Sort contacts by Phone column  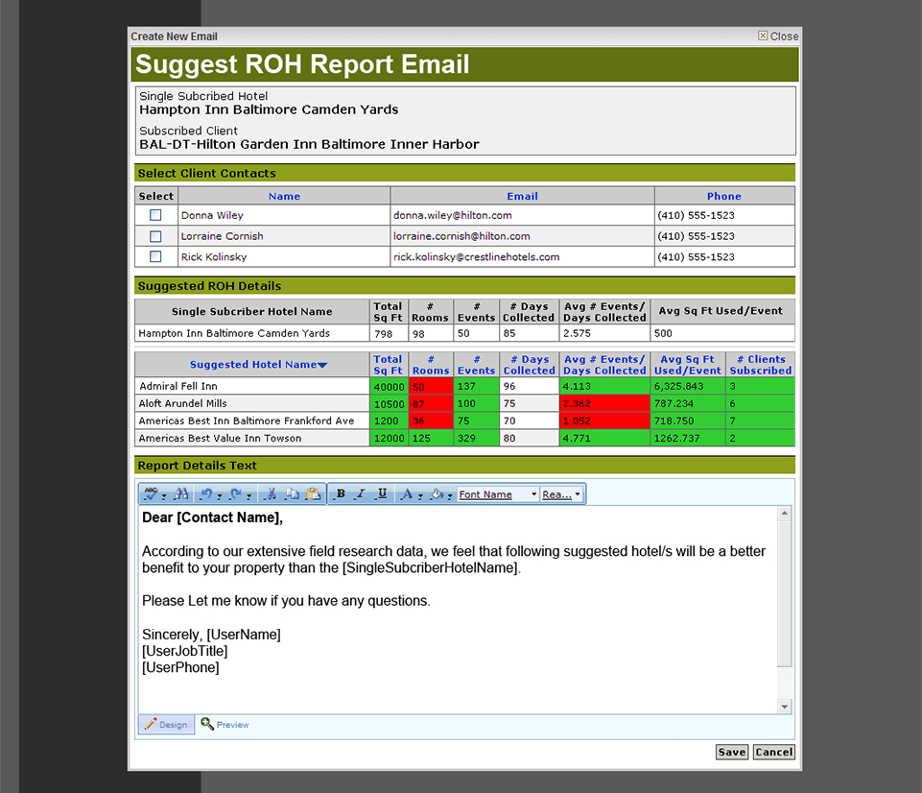(x=723, y=196)
